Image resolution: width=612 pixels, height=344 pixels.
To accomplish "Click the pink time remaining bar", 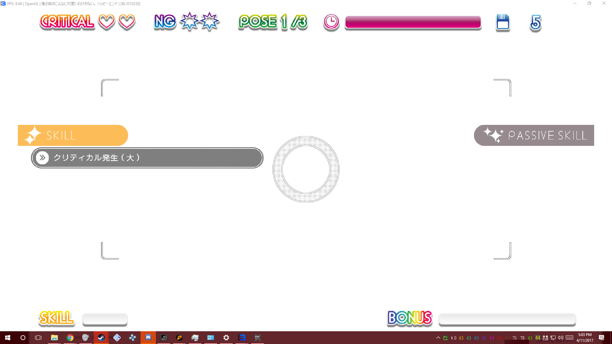I will (x=413, y=22).
